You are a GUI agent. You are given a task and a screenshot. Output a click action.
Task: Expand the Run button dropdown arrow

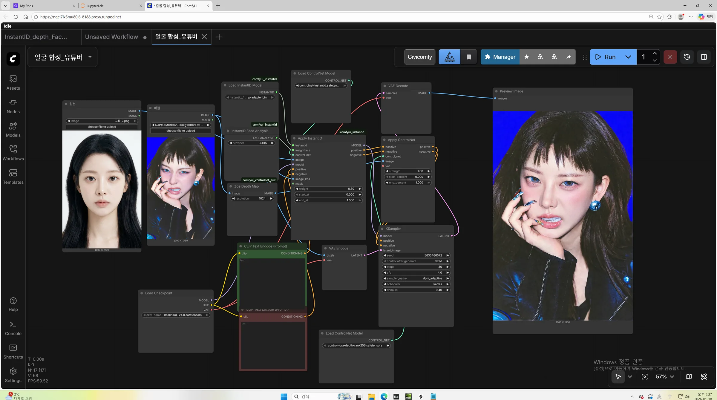[x=628, y=57]
